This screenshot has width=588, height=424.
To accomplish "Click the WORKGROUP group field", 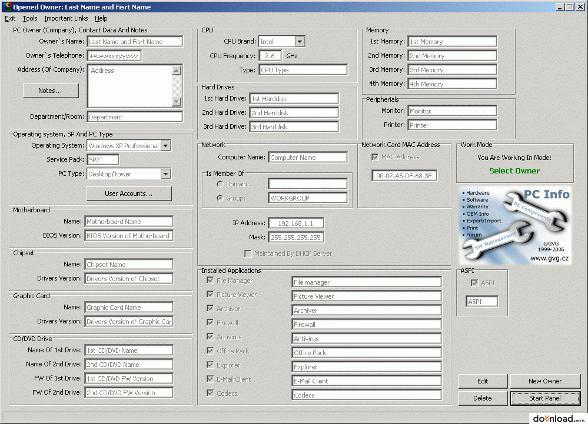I will [308, 198].
